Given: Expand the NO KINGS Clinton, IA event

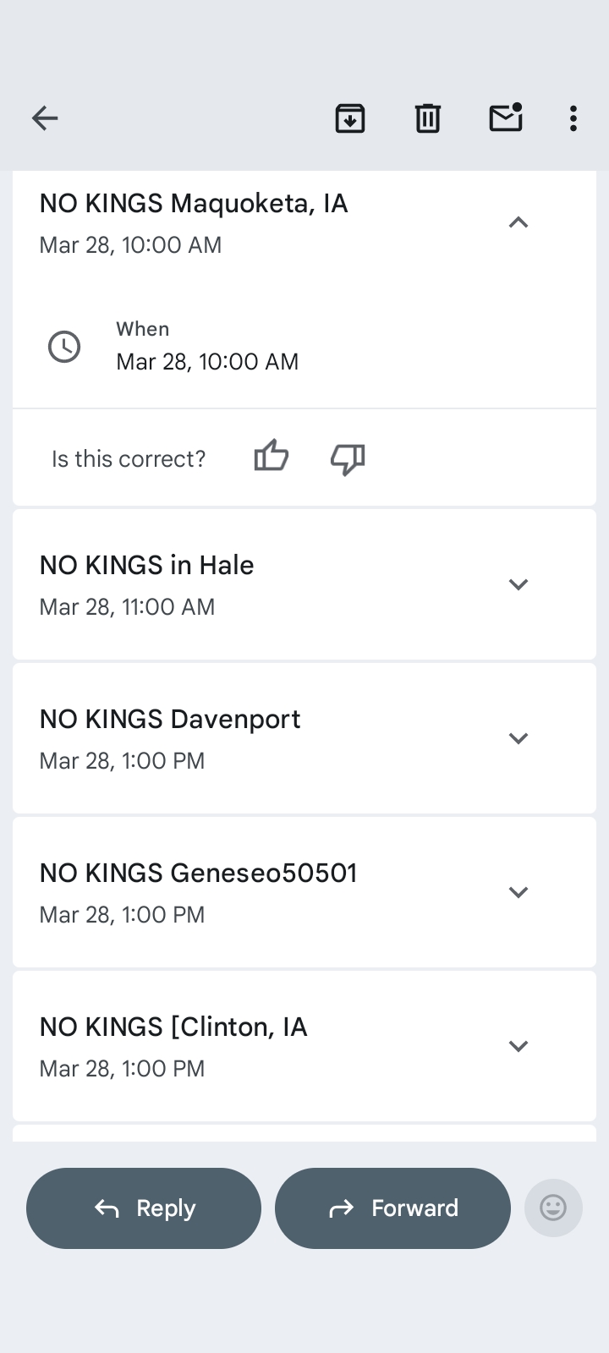Looking at the screenshot, I should click(518, 1046).
